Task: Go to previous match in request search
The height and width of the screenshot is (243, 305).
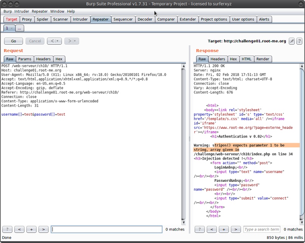Action: [19, 229]
